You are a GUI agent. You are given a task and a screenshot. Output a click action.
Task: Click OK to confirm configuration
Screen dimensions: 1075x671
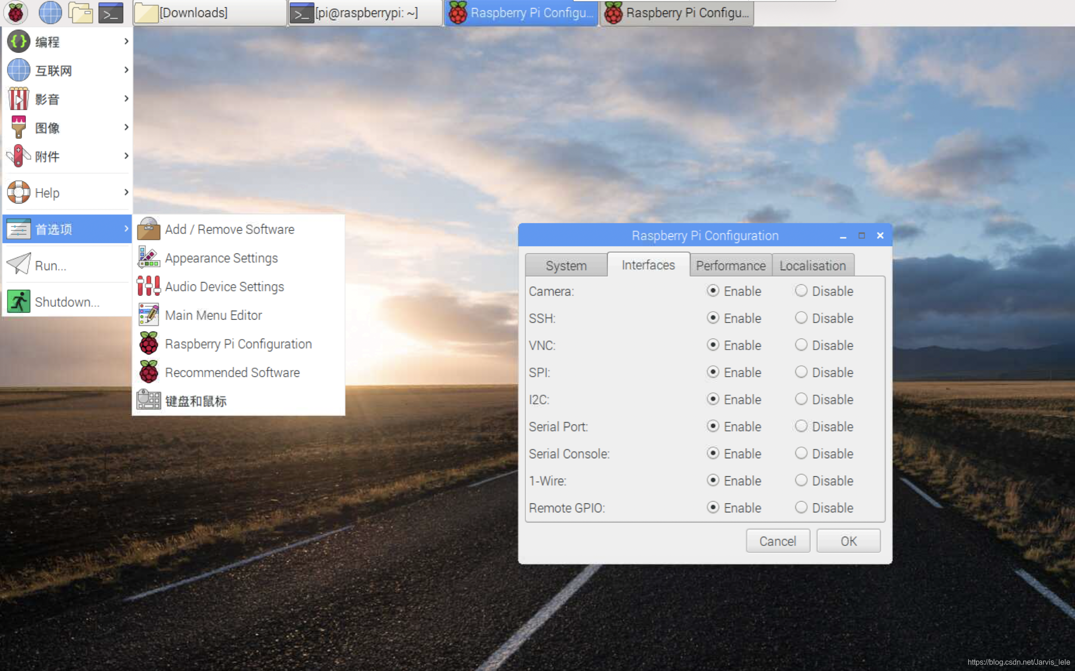tap(848, 541)
